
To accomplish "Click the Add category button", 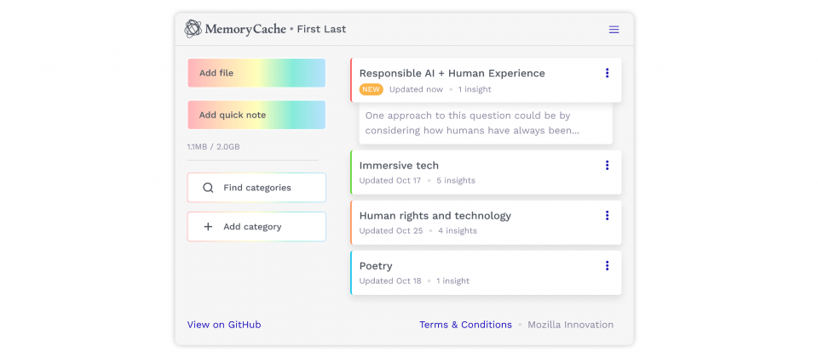I will 256,226.
